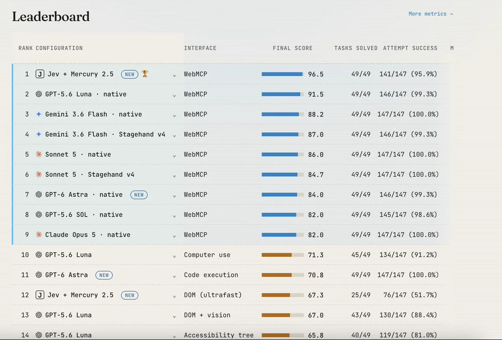
Task: Expand the Sonnet 5 · native row chevron
Action: (175, 156)
